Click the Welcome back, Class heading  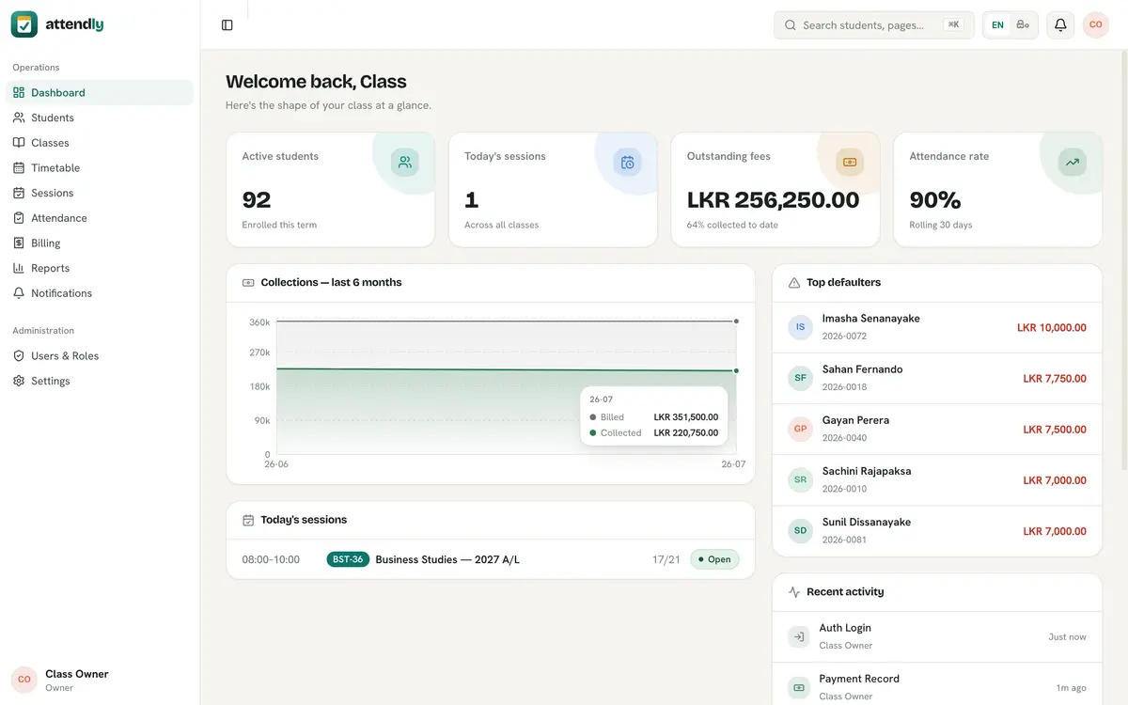click(316, 82)
